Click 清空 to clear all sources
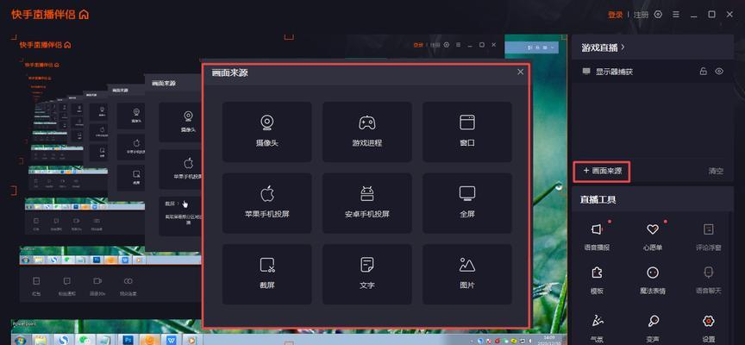 (716, 171)
